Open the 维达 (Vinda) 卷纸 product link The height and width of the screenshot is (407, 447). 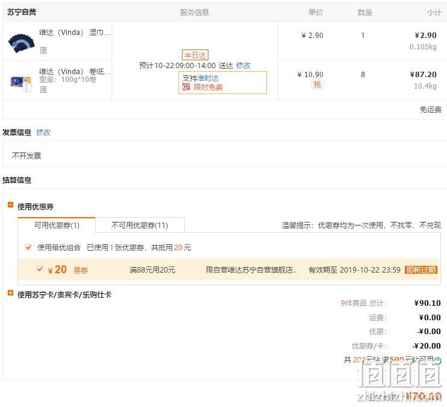[75, 71]
